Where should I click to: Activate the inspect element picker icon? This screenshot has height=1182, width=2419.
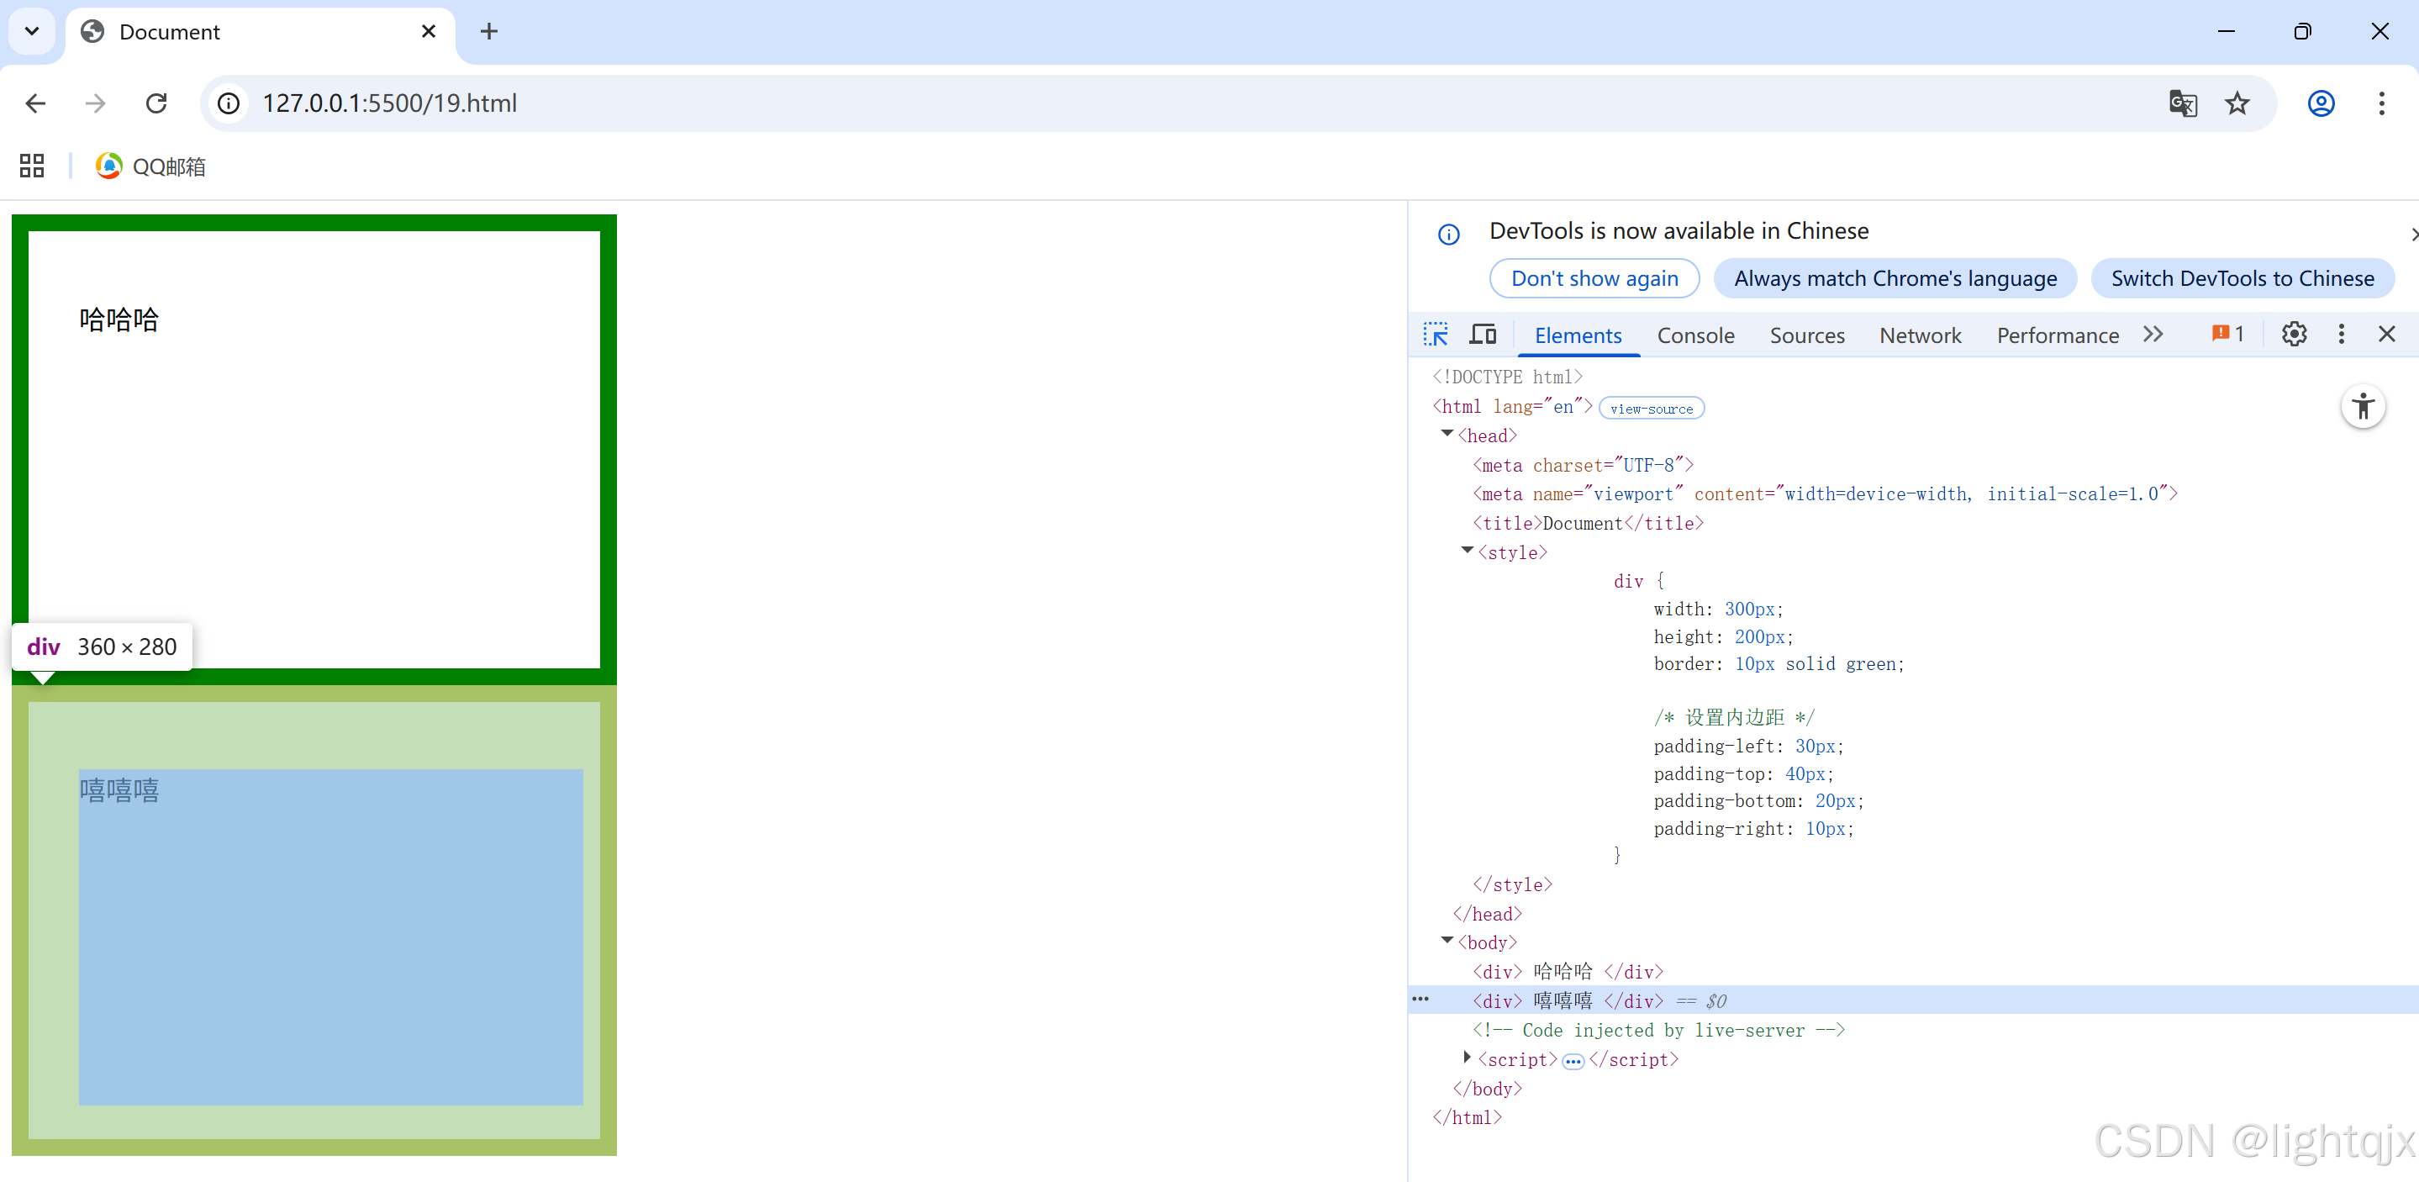coord(1435,335)
